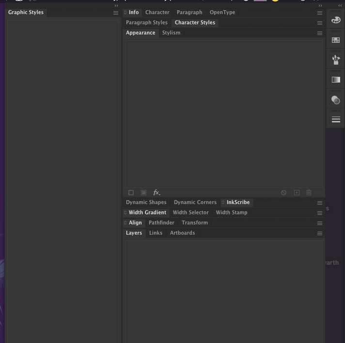Open the Swatches panel icon

coord(336,40)
